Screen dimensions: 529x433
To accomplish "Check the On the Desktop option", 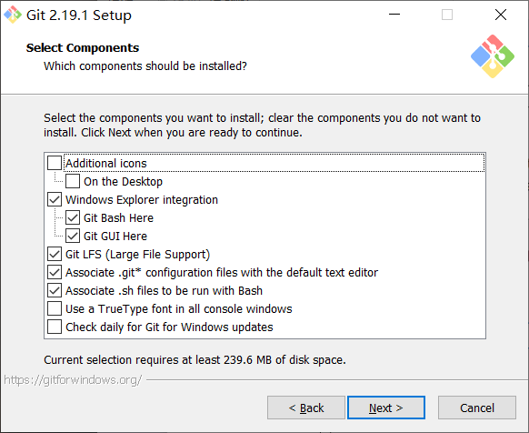I will 73,181.
